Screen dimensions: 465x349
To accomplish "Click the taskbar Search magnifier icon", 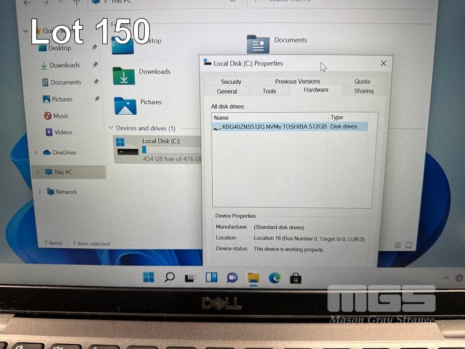I will [169, 277].
